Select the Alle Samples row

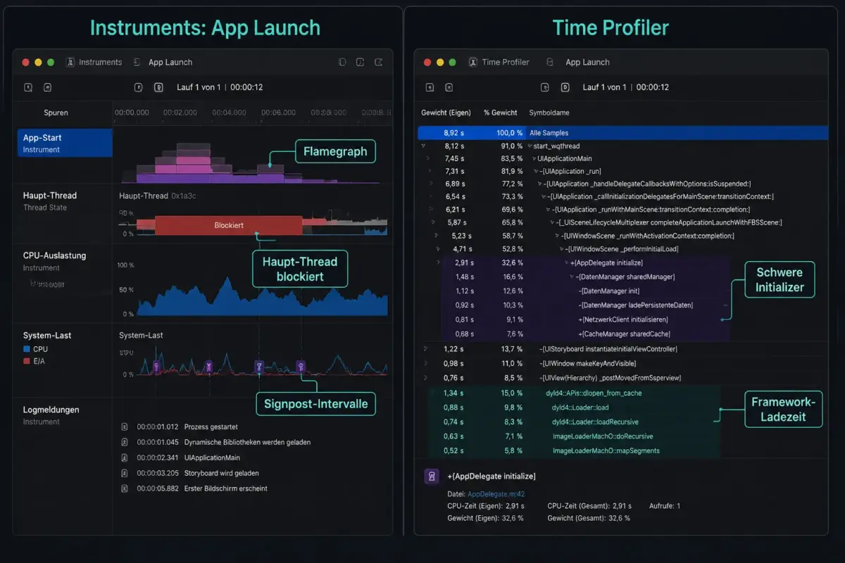point(622,132)
